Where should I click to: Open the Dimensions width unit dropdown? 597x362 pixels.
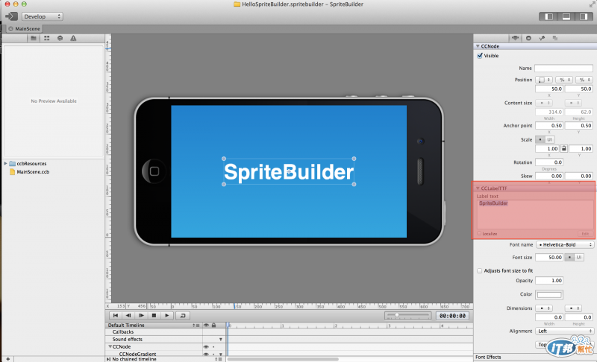tap(544, 308)
